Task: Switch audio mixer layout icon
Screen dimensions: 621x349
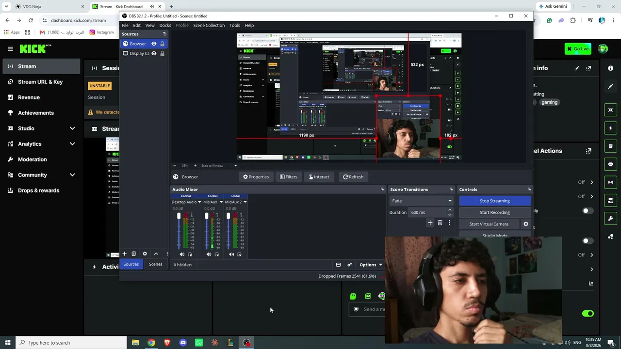Action: tap(338, 265)
